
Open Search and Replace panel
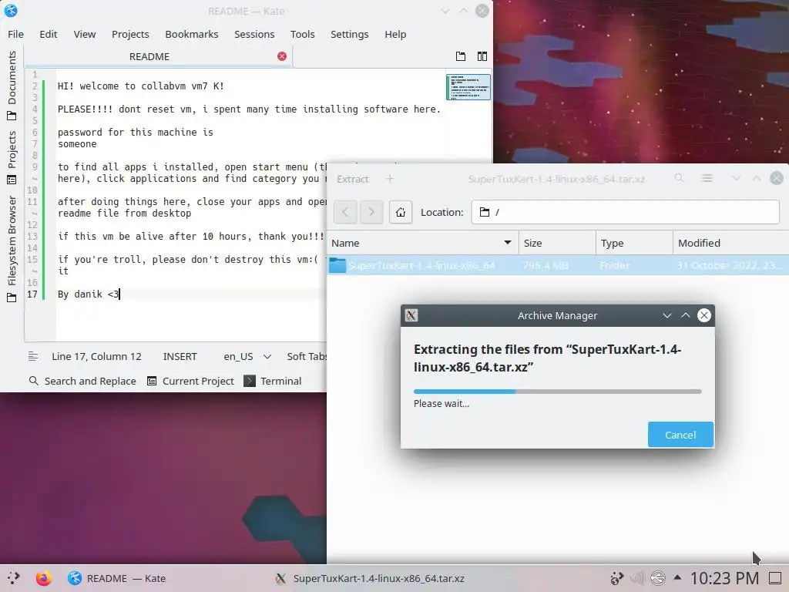point(82,381)
